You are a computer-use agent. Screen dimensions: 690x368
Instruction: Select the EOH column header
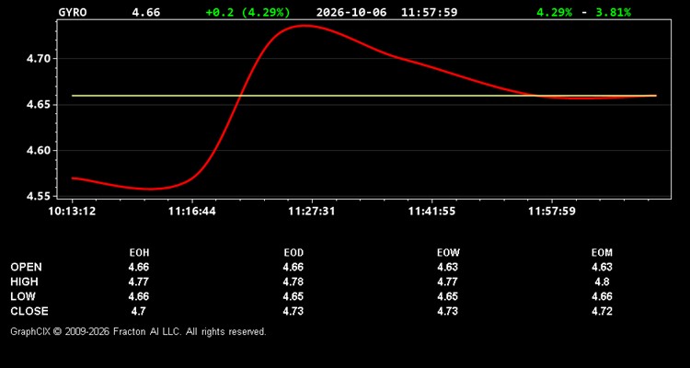(x=139, y=253)
